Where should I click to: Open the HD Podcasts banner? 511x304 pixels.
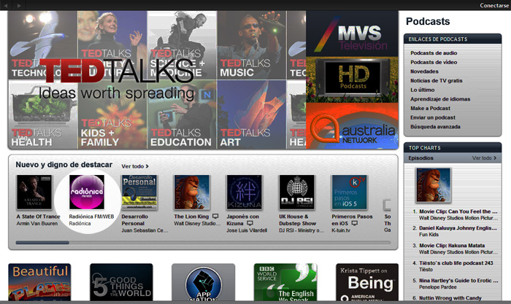click(x=353, y=79)
